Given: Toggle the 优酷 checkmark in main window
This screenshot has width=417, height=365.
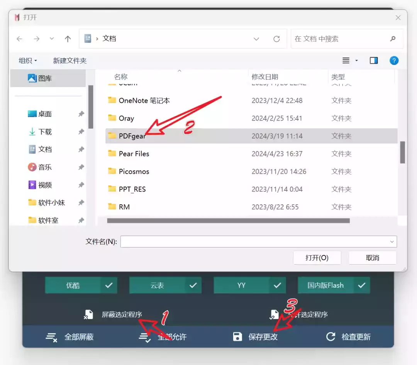Looking at the screenshot, I should [x=109, y=285].
